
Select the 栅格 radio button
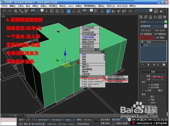(156, 91)
